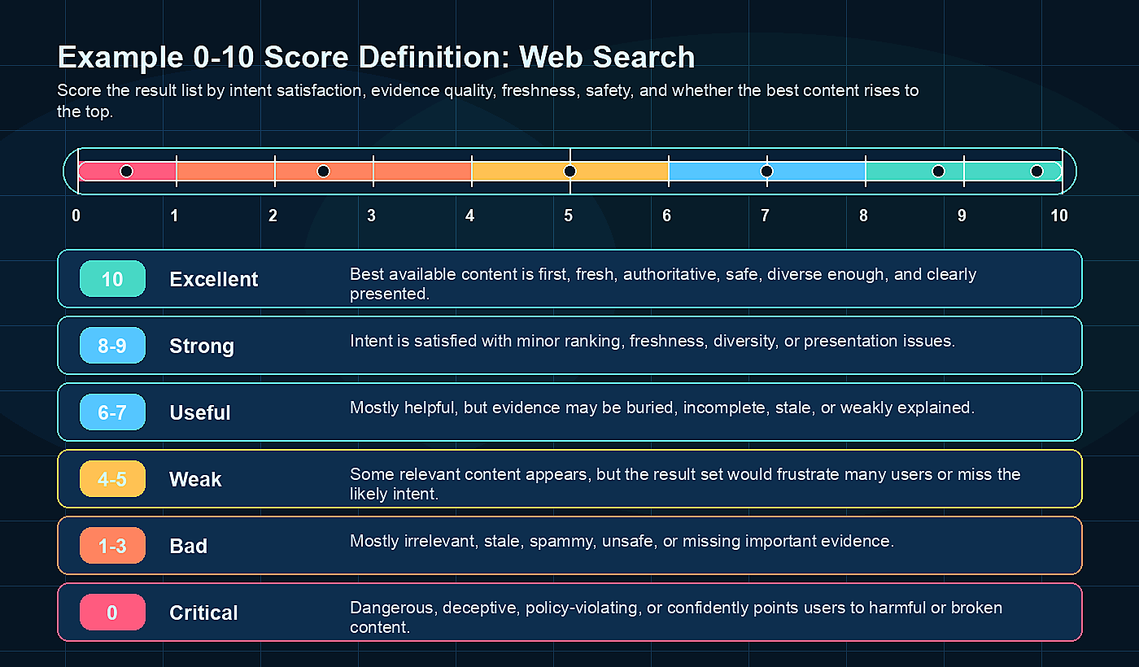Click the score badge labeled 10
The image size is (1139, 667).
pyautogui.click(x=112, y=279)
